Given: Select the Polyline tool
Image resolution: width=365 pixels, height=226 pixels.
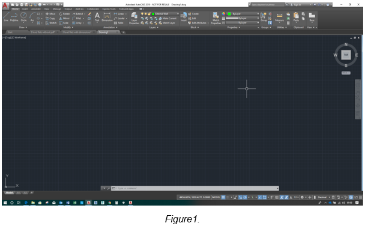Looking at the screenshot, I should pos(14,17).
